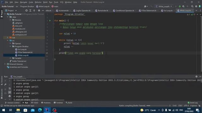
Task: Toggle tool window bars icon in status bar
Action: point(2,106)
